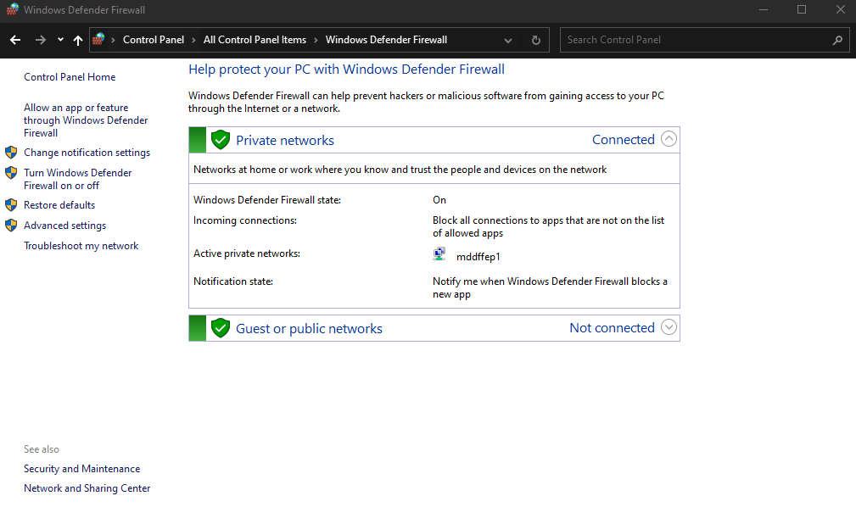Refresh the Windows Defender Firewall page
The height and width of the screenshot is (507, 856).
coord(535,40)
